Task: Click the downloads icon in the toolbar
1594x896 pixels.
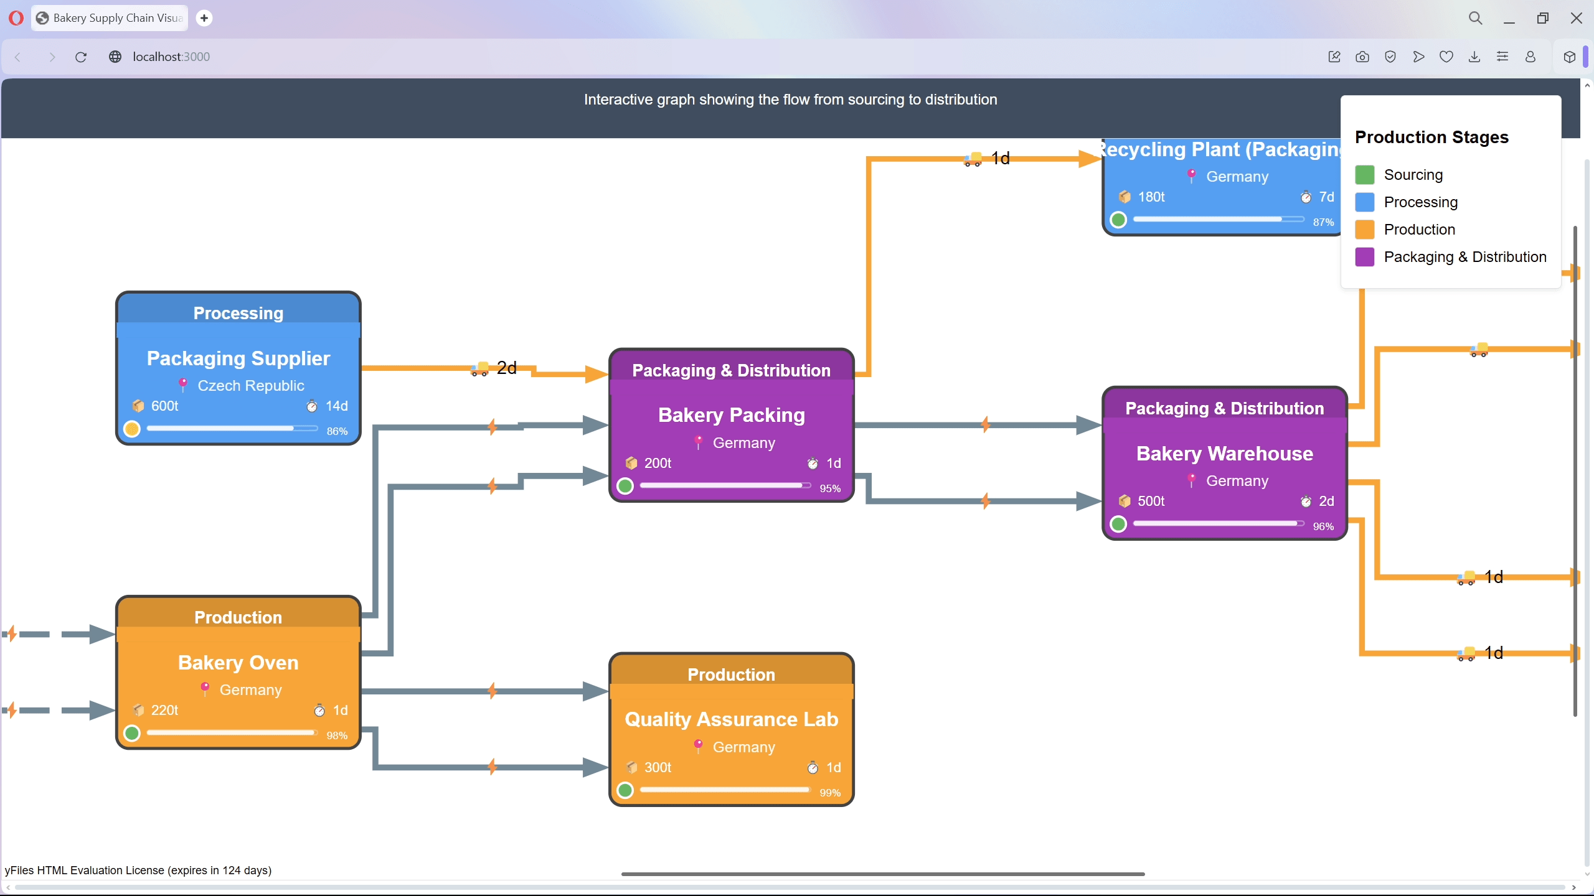Action: [x=1474, y=57]
